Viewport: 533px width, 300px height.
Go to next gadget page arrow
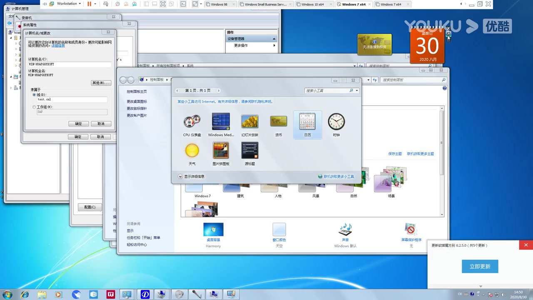coord(219,90)
